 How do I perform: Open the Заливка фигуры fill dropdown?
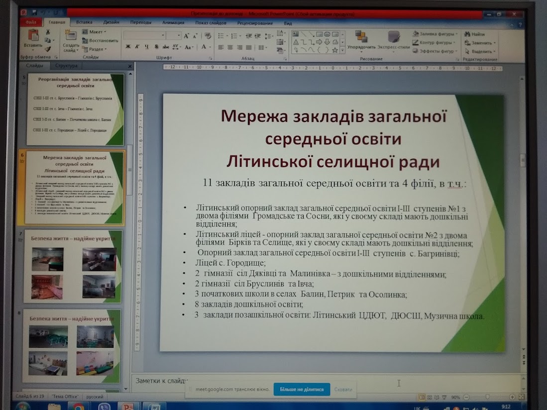(435, 34)
